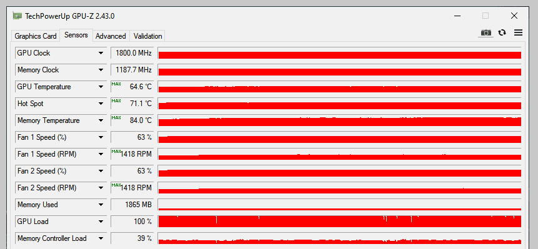Open the Hot Spot sensor dropdown

101,104
